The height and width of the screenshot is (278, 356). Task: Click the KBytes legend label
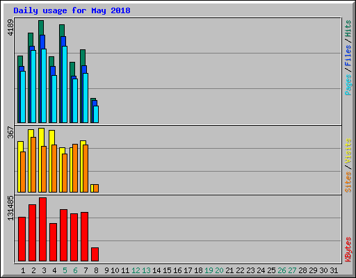tap(348, 250)
